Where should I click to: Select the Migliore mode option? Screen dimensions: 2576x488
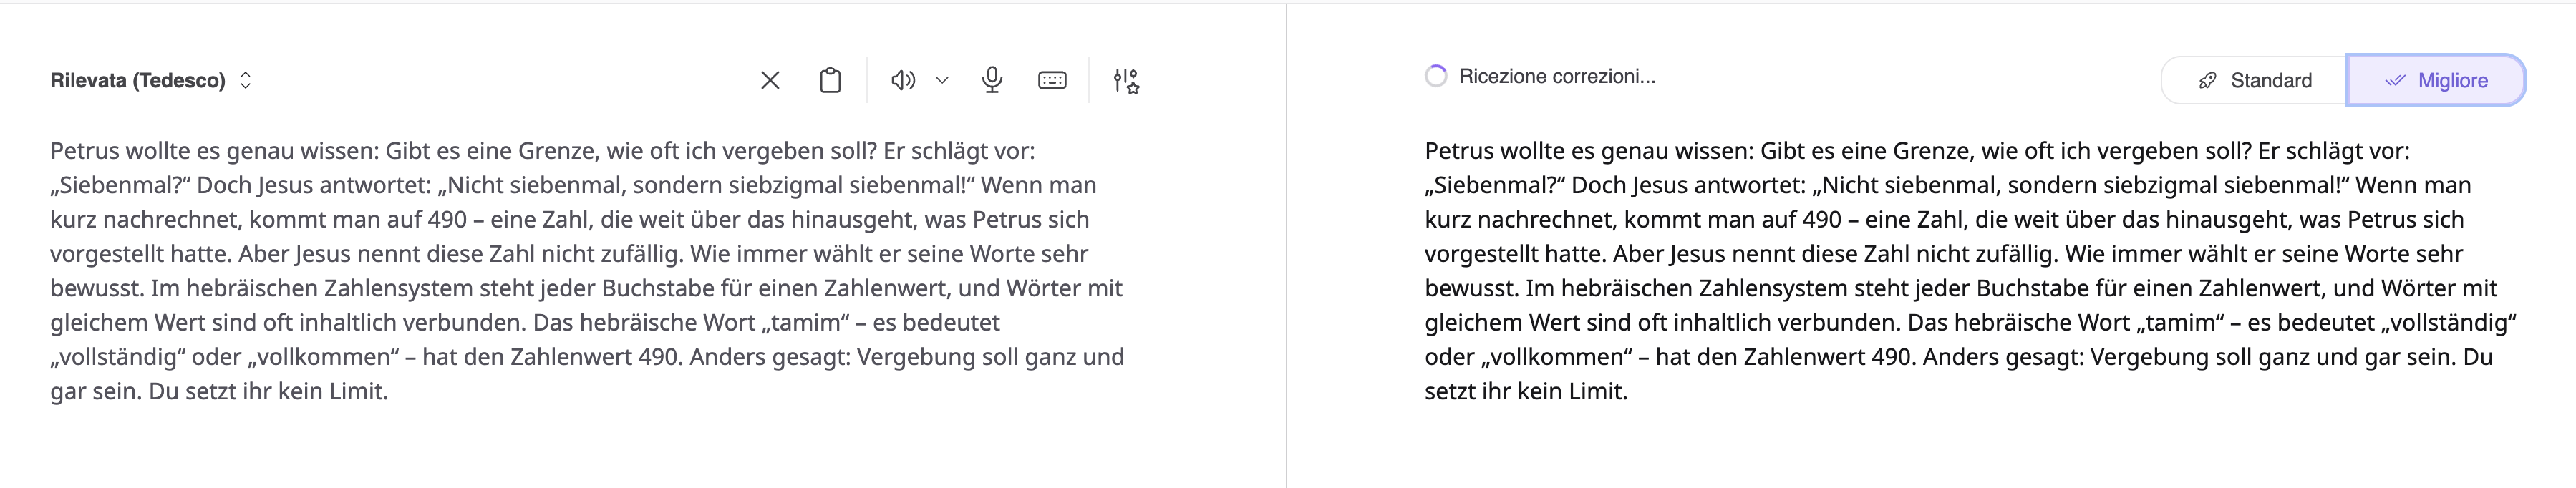coord(2436,81)
